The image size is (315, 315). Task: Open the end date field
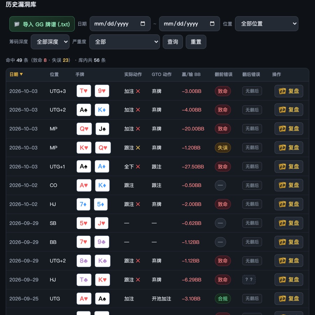pyautogui.click(x=189, y=24)
